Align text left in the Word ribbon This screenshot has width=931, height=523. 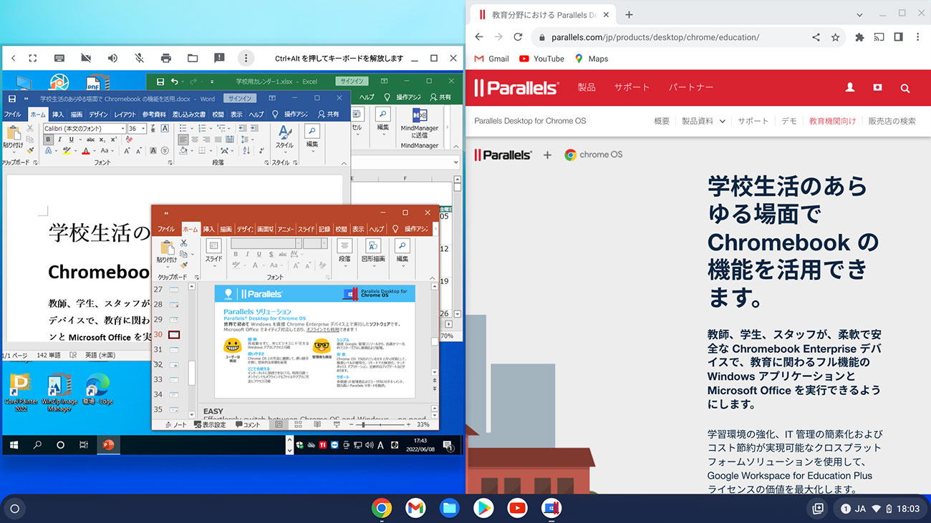(183, 140)
